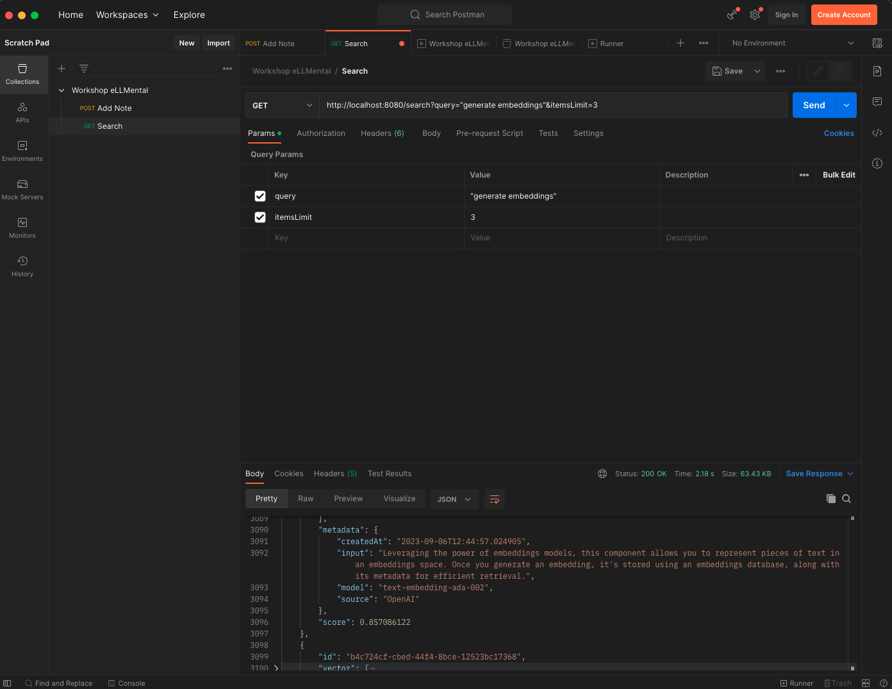892x689 pixels.
Task: Switch to the request Body tab
Action: (x=431, y=133)
